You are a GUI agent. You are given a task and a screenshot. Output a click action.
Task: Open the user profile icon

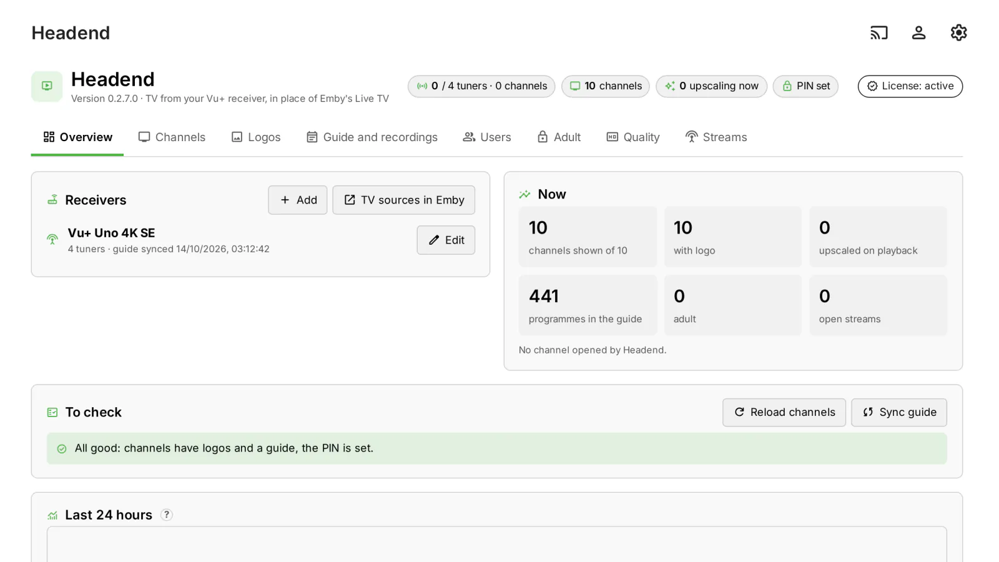pyautogui.click(x=918, y=32)
